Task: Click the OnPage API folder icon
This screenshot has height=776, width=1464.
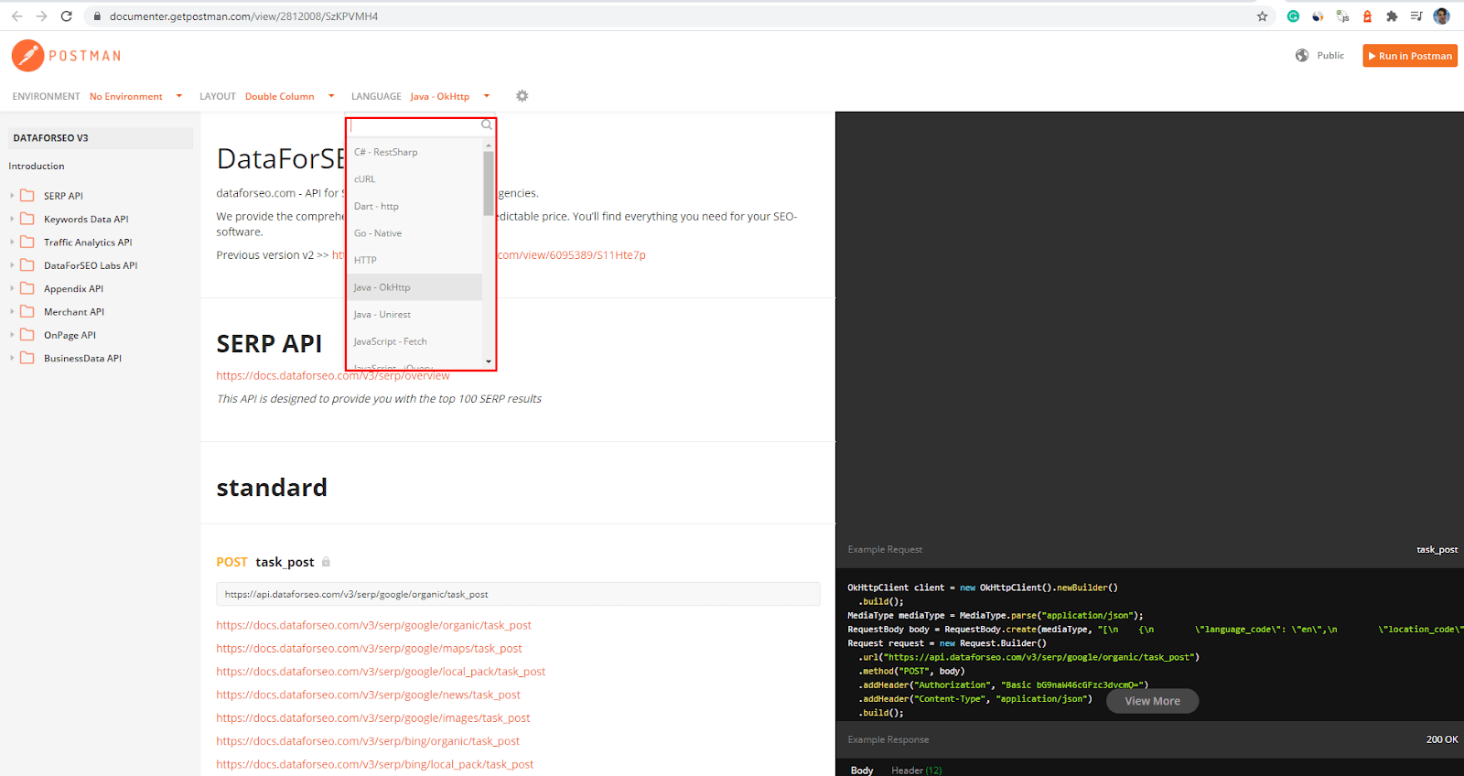Action: [x=27, y=335]
